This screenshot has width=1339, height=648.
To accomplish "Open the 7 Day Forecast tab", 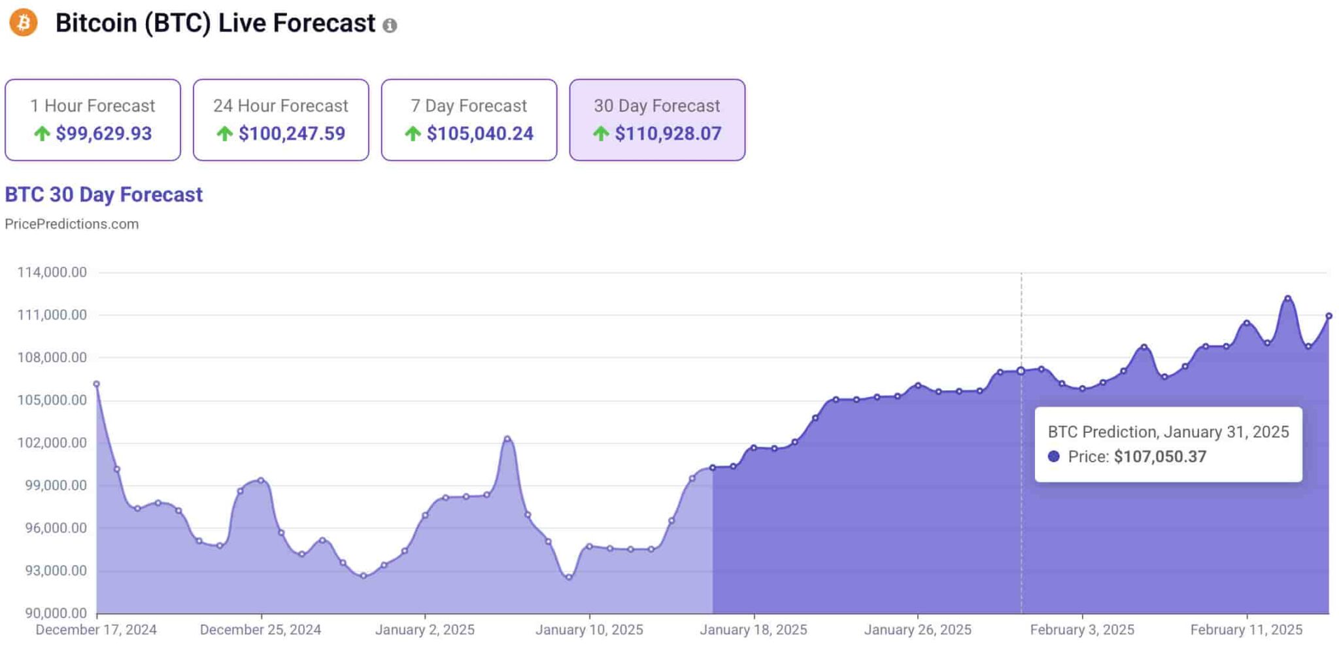I will (469, 120).
